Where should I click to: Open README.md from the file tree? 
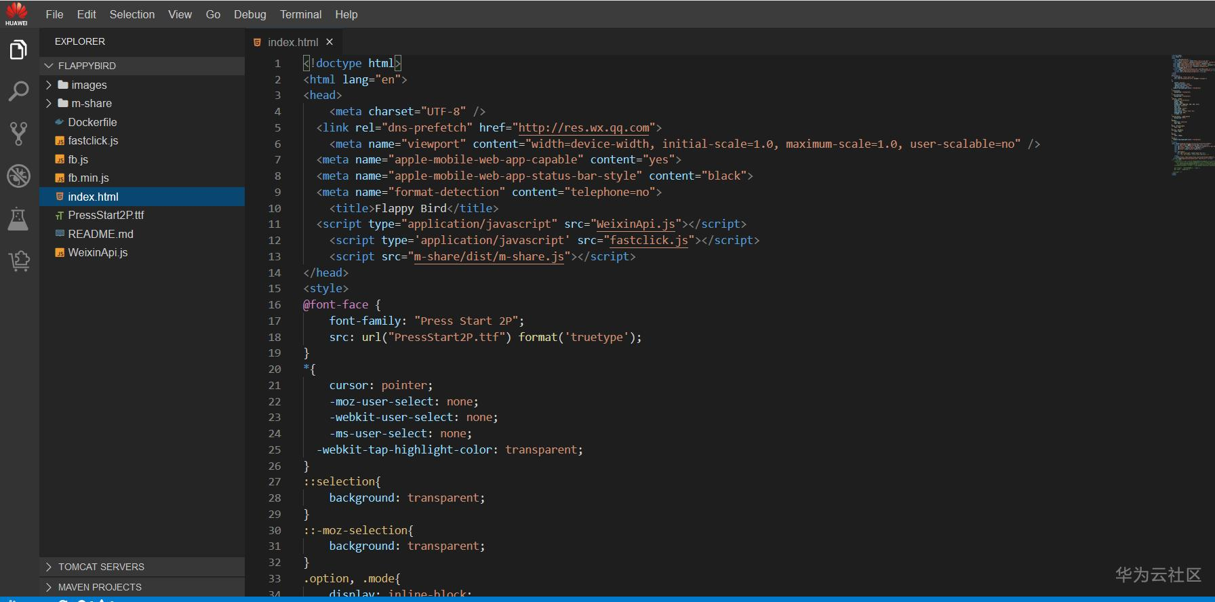pyautogui.click(x=100, y=234)
